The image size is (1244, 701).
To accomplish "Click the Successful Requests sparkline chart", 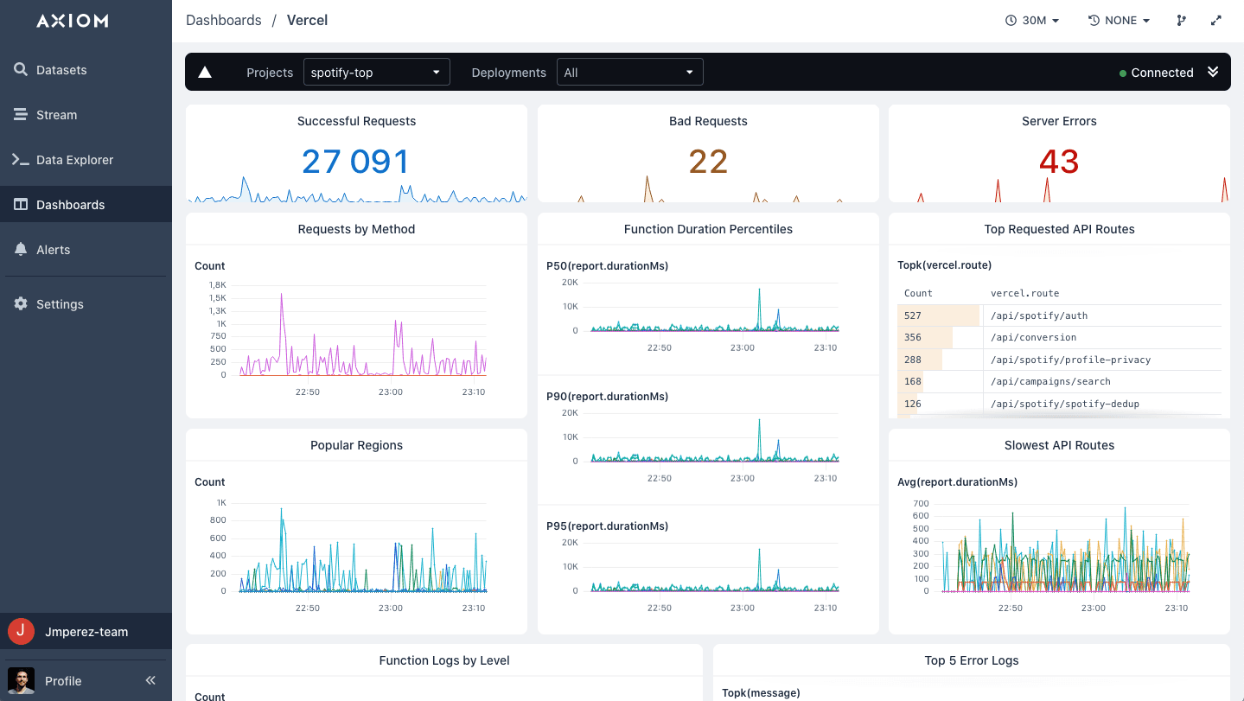I will [356, 190].
